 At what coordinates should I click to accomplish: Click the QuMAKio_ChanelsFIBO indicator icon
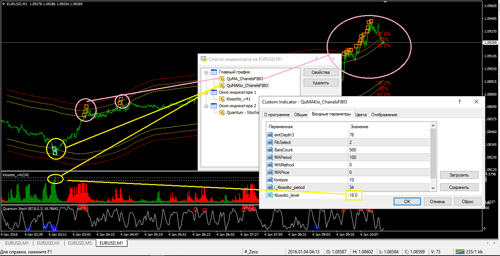pyautogui.click(x=222, y=85)
